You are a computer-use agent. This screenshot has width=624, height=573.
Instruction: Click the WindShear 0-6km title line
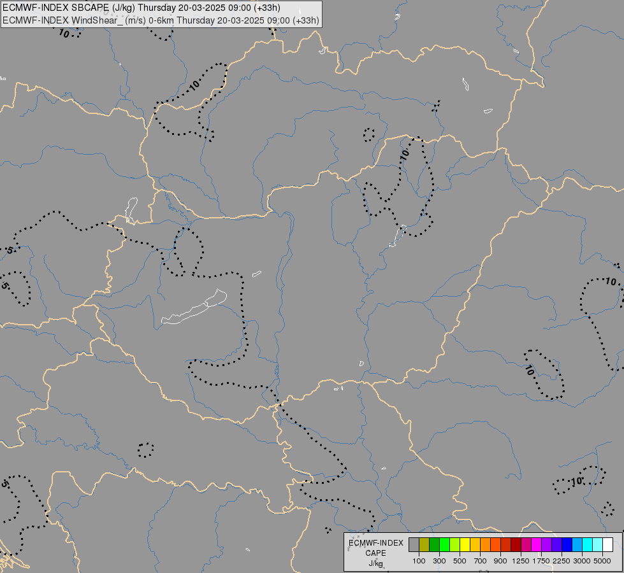[161, 20]
